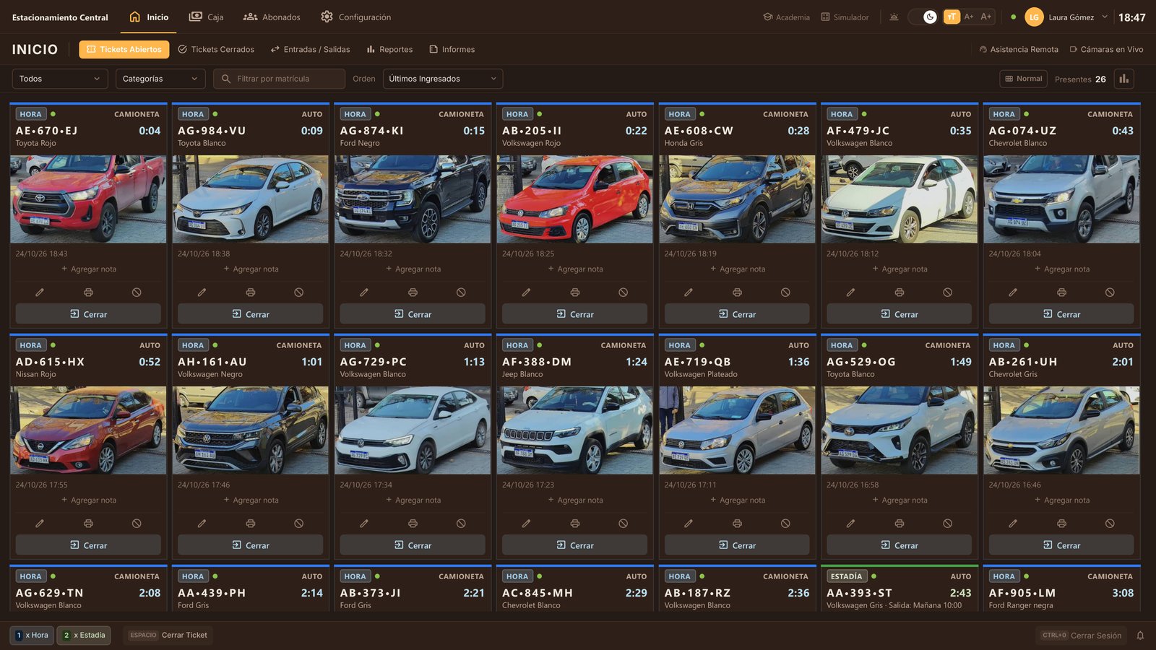The width and height of the screenshot is (1156, 650).
Task: Open the Categorías dropdown
Action: (x=160, y=79)
